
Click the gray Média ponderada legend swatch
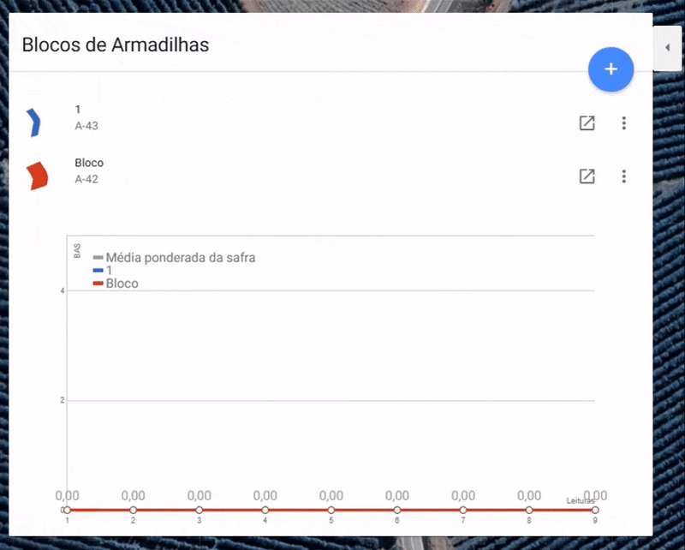pyautogui.click(x=98, y=257)
